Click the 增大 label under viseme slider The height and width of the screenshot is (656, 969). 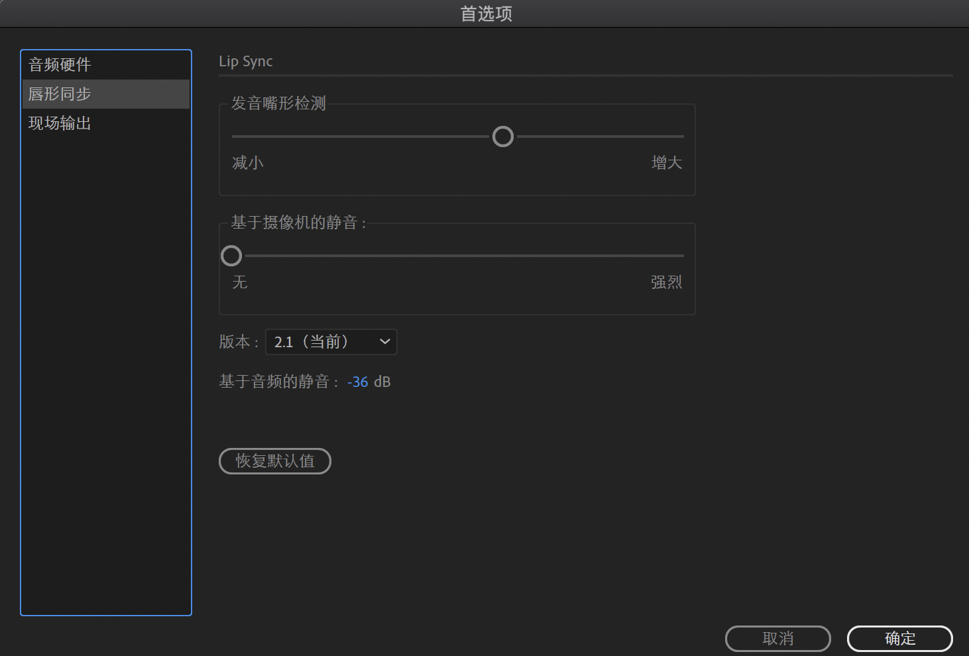(x=667, y=163)
